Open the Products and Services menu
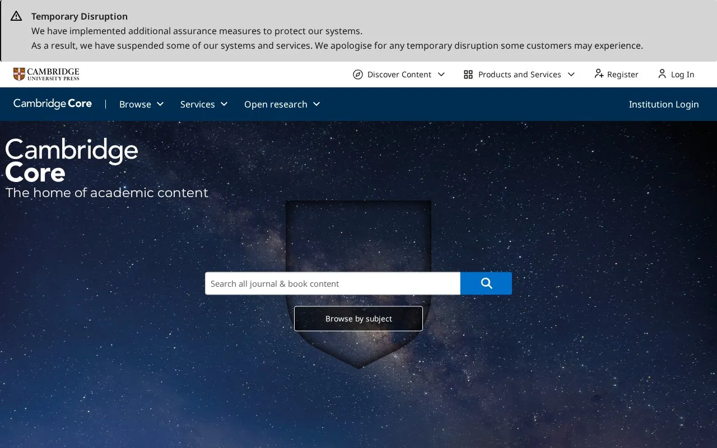 (x=519, y=74)
